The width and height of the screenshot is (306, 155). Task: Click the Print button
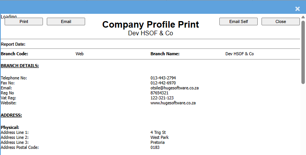coord(24,21)
